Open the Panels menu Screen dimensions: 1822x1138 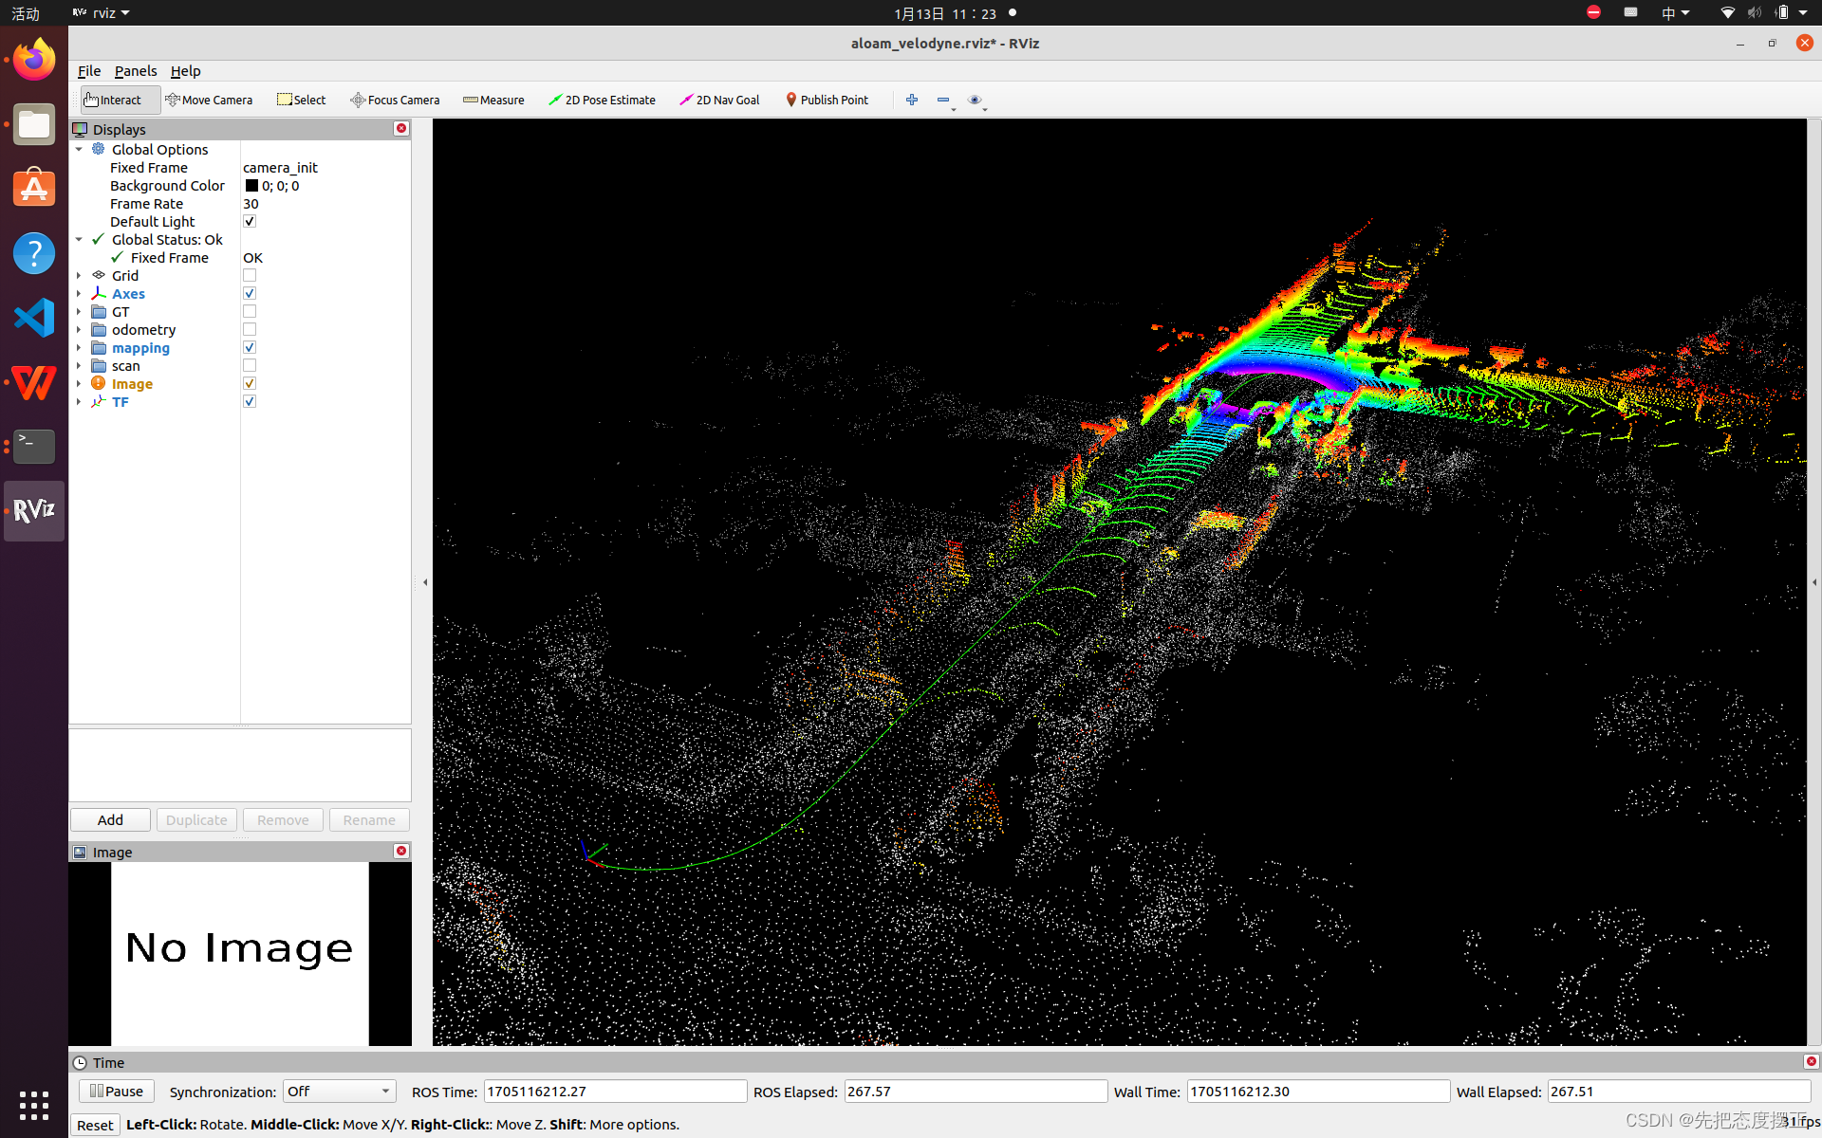pyautogui.click(x=136, y=71)
